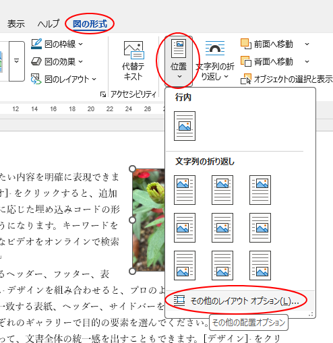Expand the 前面へ移動 dropdown arrow
Image resolution: width=333 pixels, height=343 pixels.
click(x=307, y=44)
